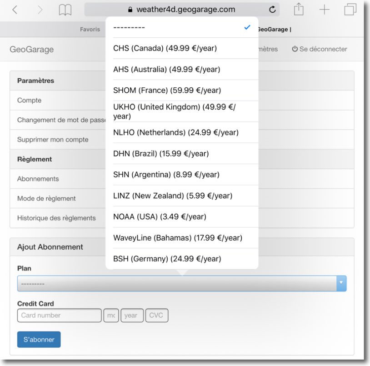The height and width of the screenshot is (366, 370).
Task: Switch to the Favoris tab
Action: tap(90, 29)
